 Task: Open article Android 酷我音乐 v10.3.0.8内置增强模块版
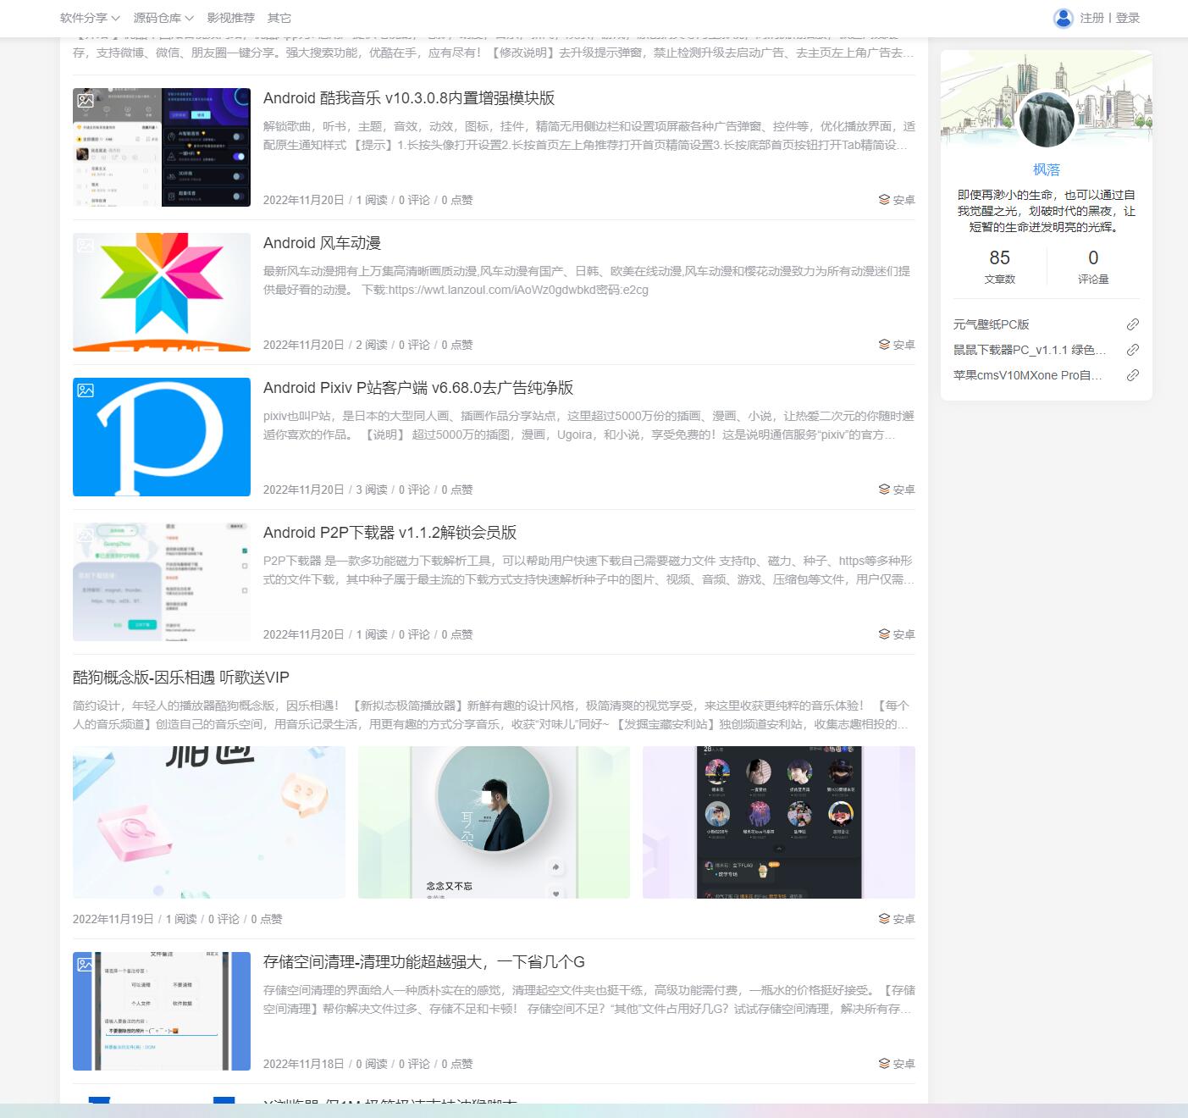click(x=409, y=98)
